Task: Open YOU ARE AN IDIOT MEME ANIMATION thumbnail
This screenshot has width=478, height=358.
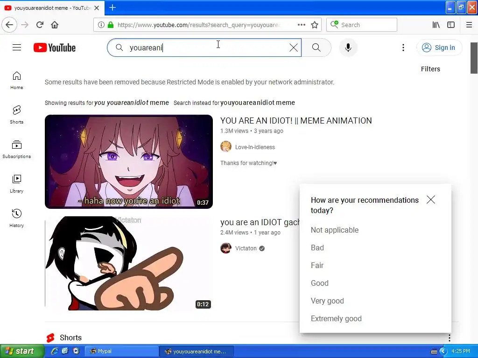Action: click(x=129, y=162)
